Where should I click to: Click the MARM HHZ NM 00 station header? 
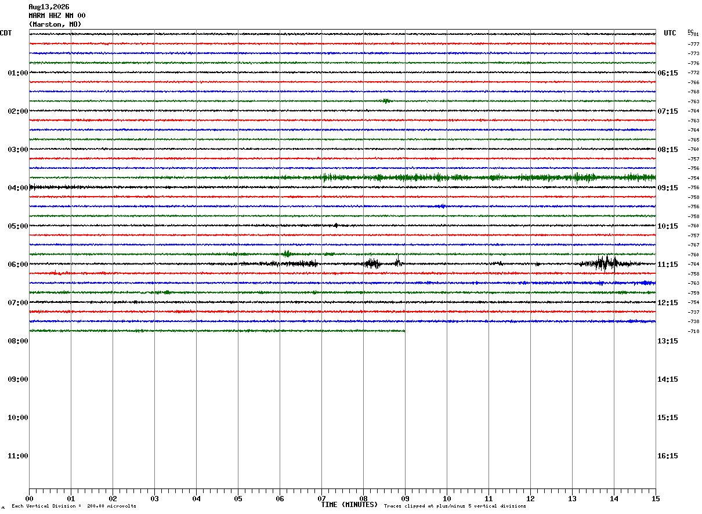tap(57, 16)
